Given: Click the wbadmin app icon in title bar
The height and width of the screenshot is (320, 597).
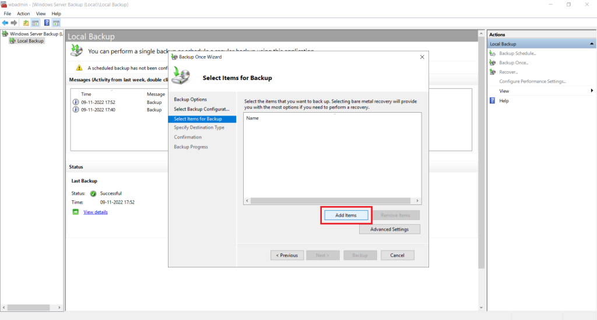Looking at the screenshot, I should click(4, 5).
